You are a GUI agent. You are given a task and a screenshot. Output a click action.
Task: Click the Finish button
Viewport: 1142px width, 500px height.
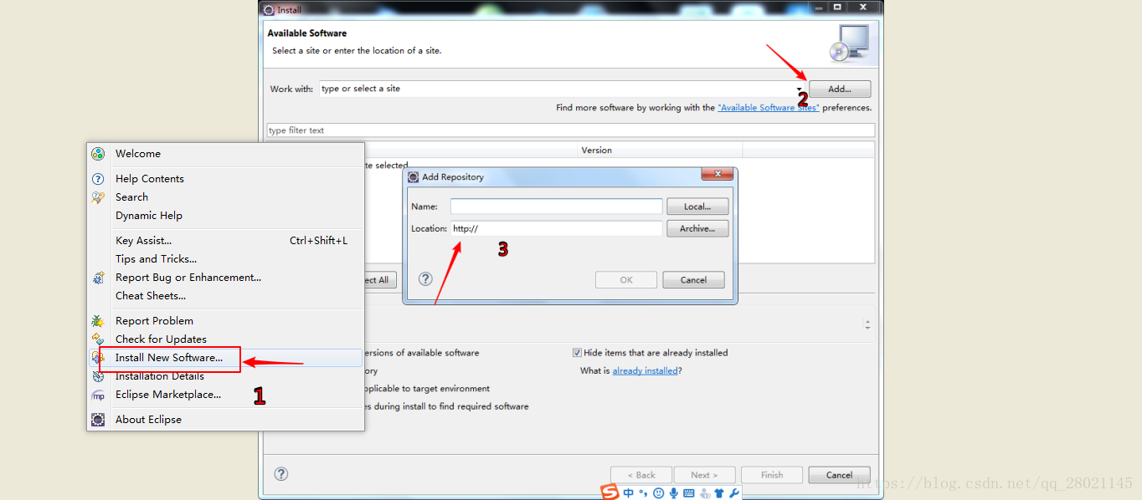tap(772, 475)
